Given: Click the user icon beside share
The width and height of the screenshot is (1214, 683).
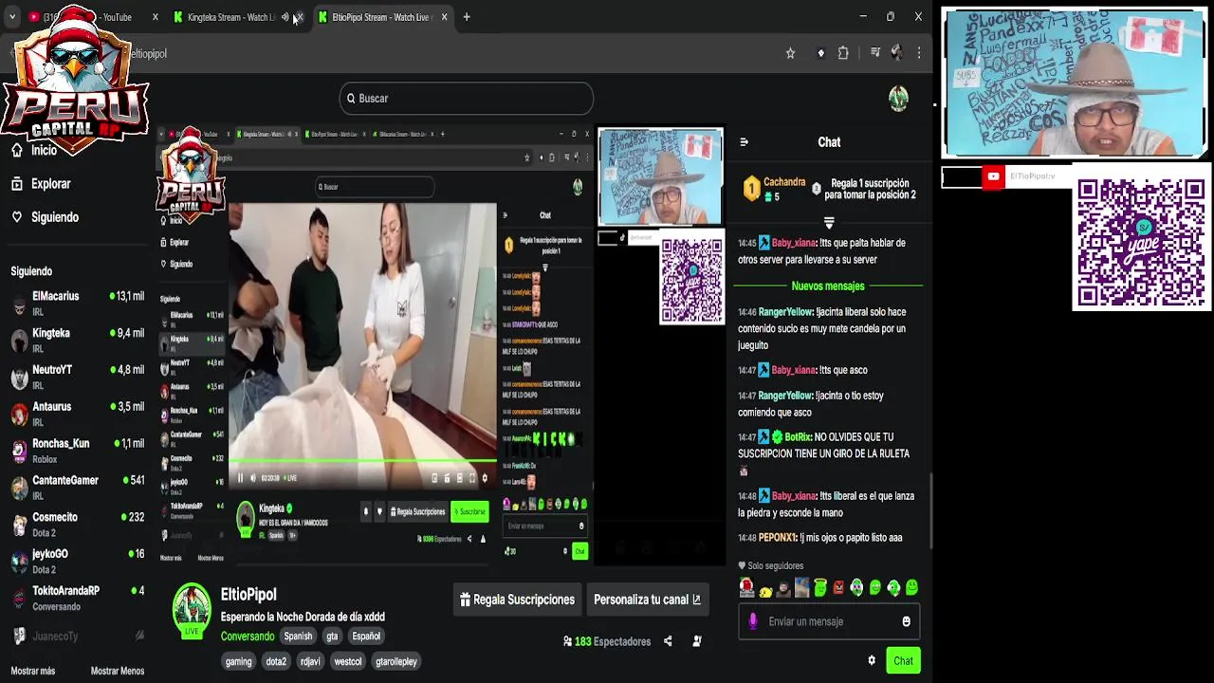Looking at the screenshot, I should (697, 641).
